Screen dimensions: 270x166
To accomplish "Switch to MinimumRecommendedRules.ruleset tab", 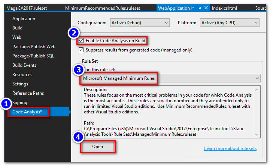I will (x=103, y=8).
